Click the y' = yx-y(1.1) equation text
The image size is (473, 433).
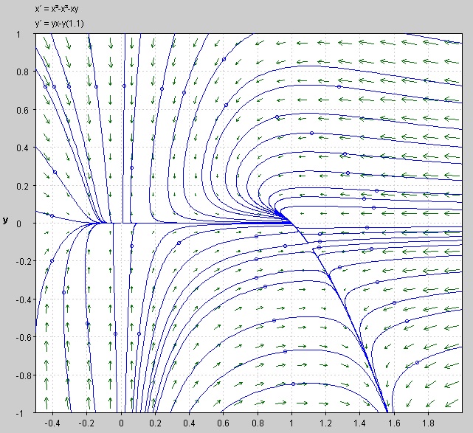(x=59, y=24)
